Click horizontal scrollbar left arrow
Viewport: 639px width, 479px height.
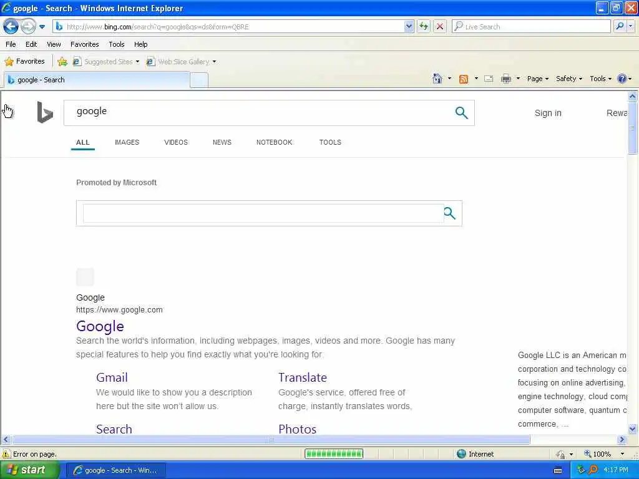(x=6, y=440)
